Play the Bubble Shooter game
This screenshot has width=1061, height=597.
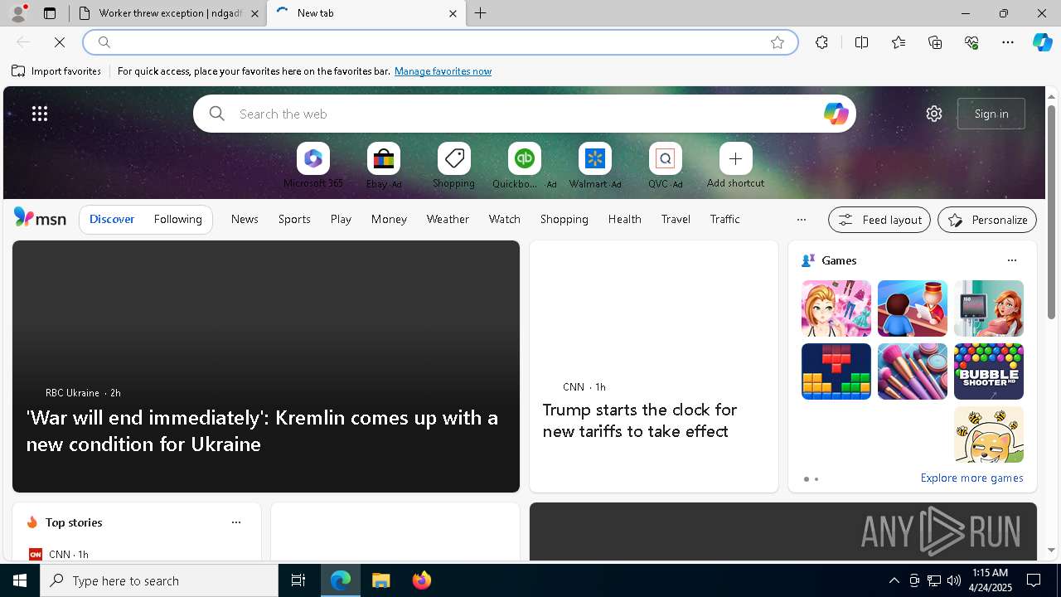[x=988, y=371]
